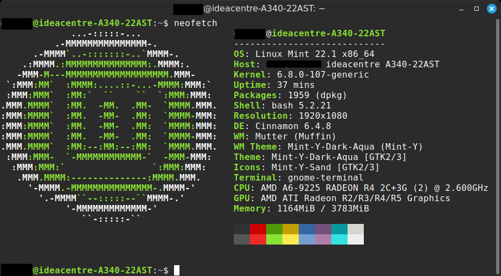Screen dimensions: 501x276
Task: Click the mustard yellow color block
Action: pos(291,229)
